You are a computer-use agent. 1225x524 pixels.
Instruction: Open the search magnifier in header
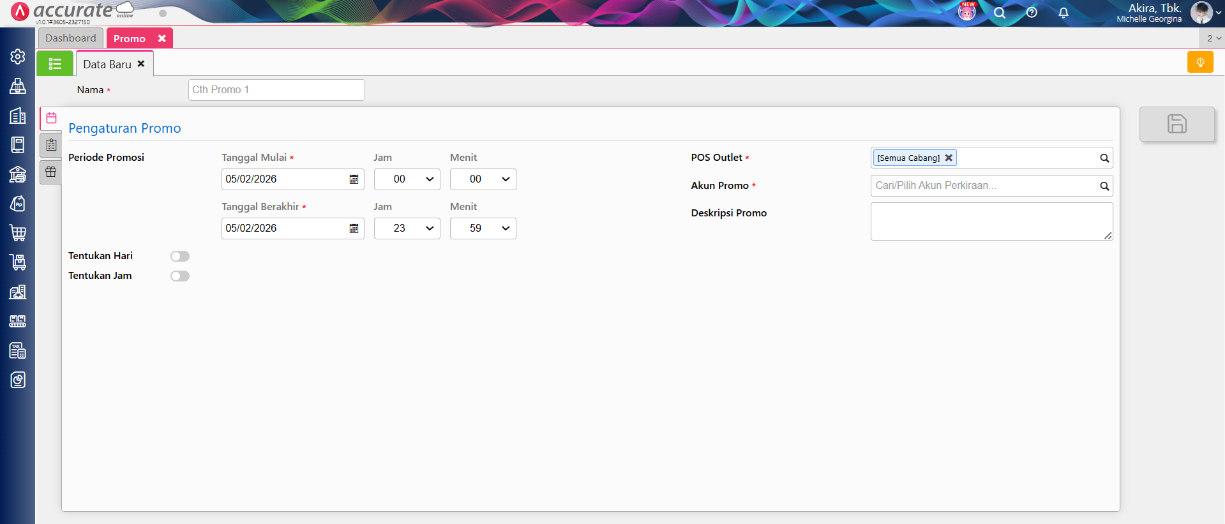click(x=1000, y=13)
